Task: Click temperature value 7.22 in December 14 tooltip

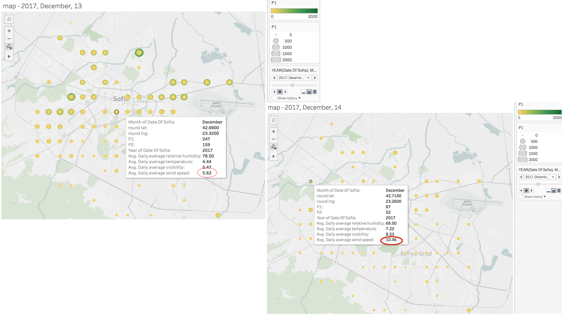Action: pyautogui.click(x=390, y=229)
